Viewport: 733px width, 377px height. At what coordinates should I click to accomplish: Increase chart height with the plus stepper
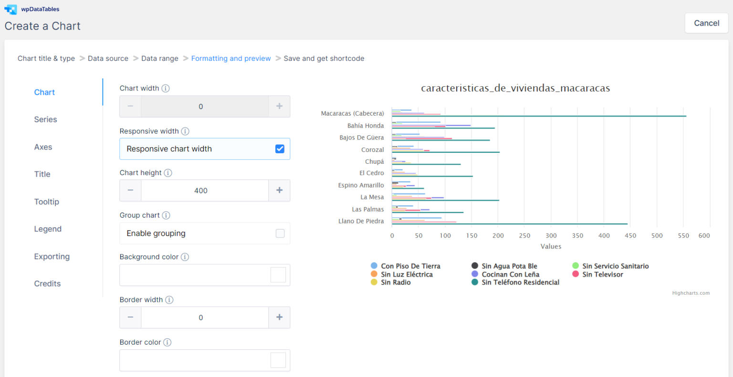(279, 190)
